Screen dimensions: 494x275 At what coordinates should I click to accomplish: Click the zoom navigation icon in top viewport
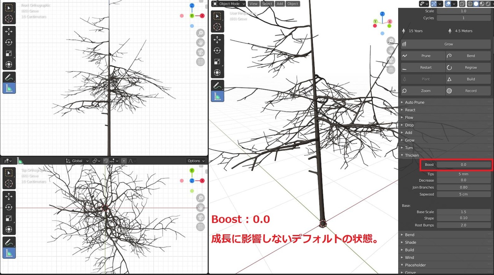point(200,198)
